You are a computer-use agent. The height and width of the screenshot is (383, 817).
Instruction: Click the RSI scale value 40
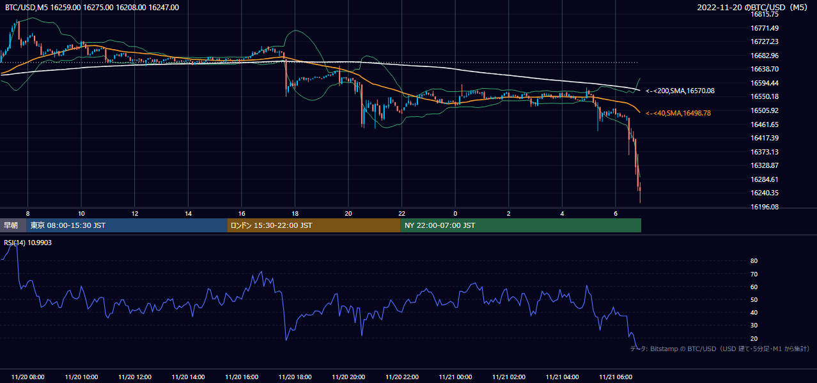754,312
